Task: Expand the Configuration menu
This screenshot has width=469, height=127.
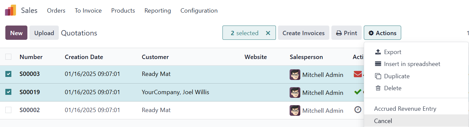Action: click(199, 11)
